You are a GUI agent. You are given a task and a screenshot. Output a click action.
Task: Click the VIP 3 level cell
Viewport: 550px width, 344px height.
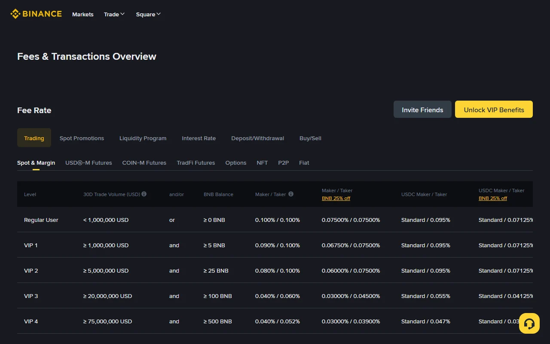(31, 296)
